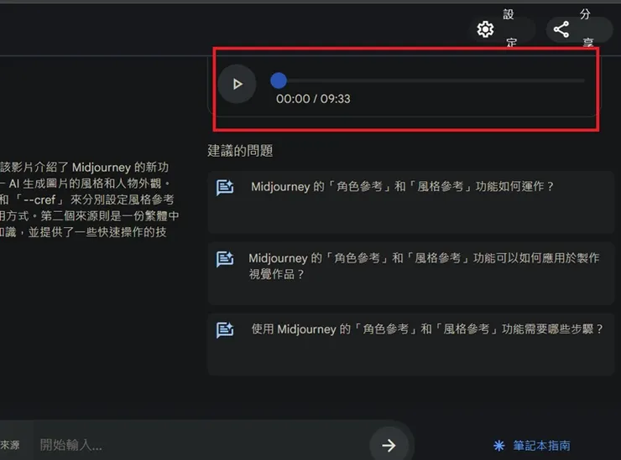Screen dimensions: 621x460
Task: Click the share icon
Action: (x=561, y=29)
